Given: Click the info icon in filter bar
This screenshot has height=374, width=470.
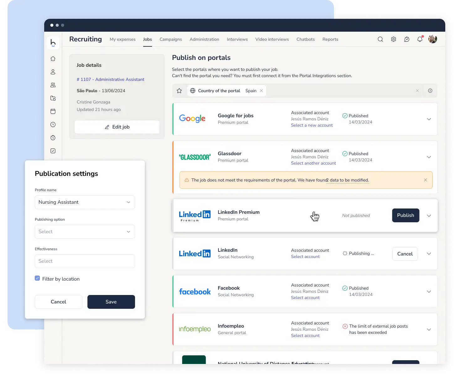Looking at the screenshot, I should (430, 91).
